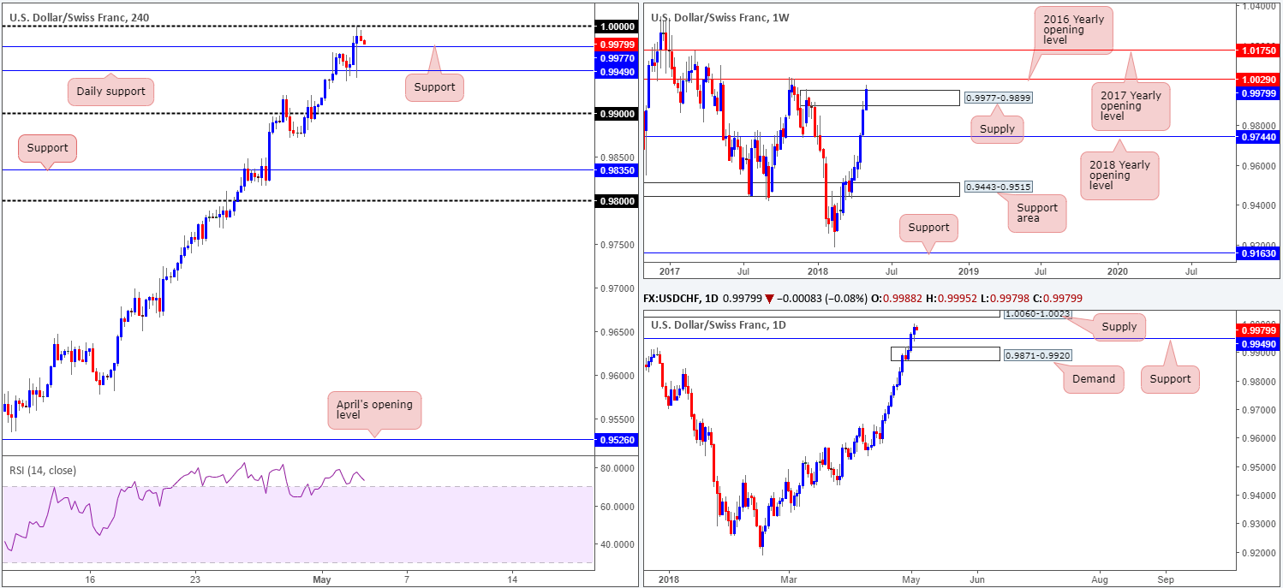This screenshot has width=1283, height=588.
Task: Select the '0.9977-0.9899' supply zone label
Action: 998,98
